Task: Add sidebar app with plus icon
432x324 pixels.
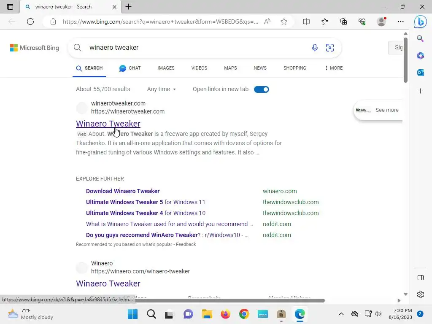Action: pos(420,91)
